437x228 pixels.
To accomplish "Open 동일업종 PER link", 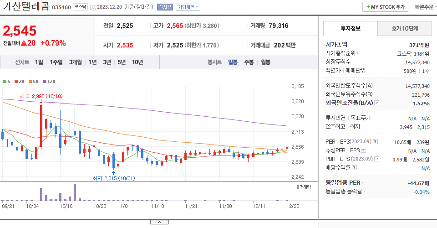I will [345, 183].
